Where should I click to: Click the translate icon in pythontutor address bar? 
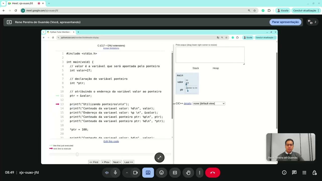coord(218,37)
